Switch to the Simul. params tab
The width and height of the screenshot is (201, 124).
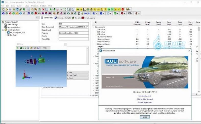coord(87,18)
